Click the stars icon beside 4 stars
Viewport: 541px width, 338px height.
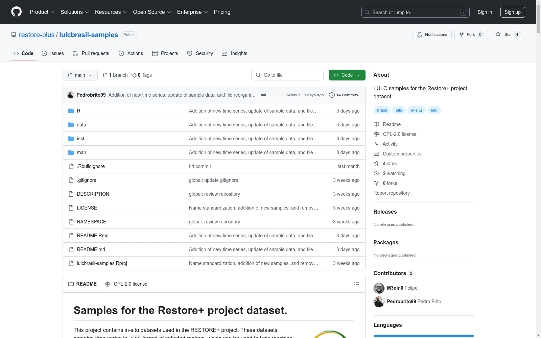376,164
